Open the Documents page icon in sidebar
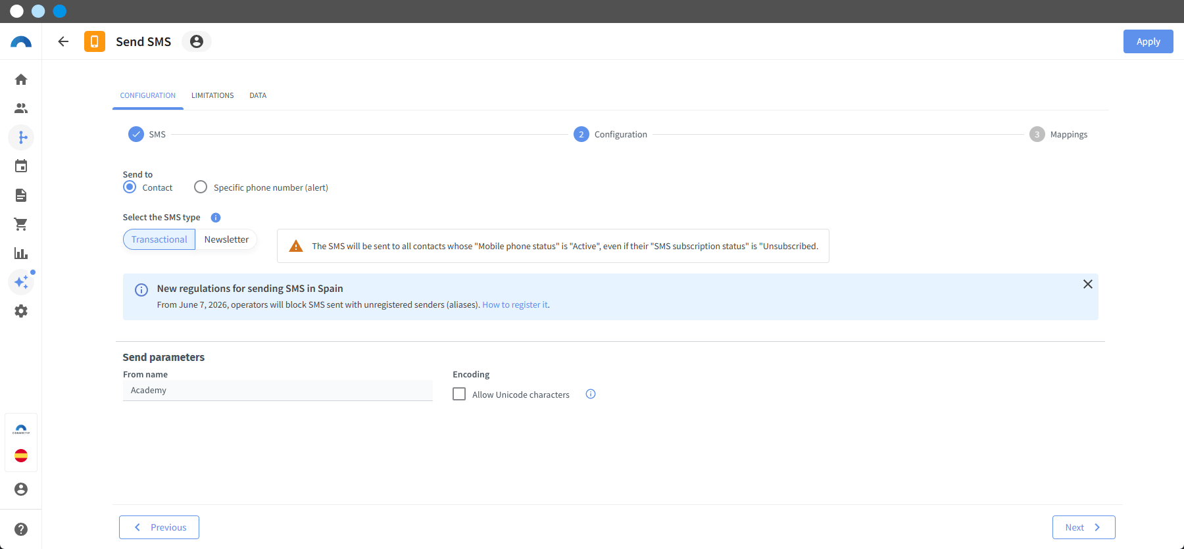The width and height of the screenshot is (1184, 549). (x=21, y=195)
